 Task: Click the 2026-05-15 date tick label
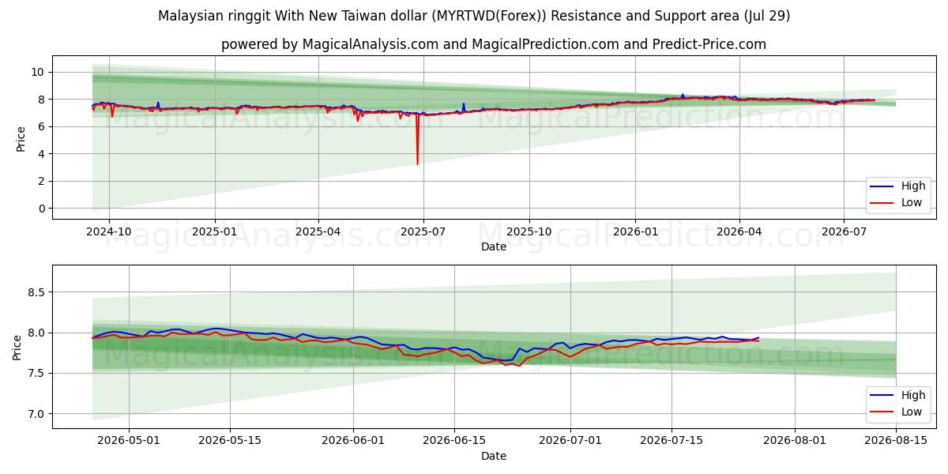(x=230, y=441)
